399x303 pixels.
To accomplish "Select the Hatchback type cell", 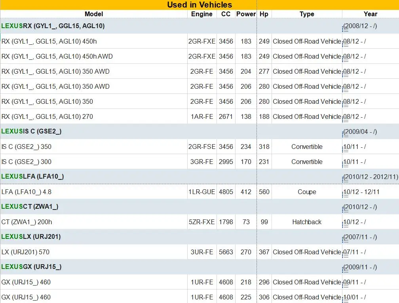I will point(307,222).
